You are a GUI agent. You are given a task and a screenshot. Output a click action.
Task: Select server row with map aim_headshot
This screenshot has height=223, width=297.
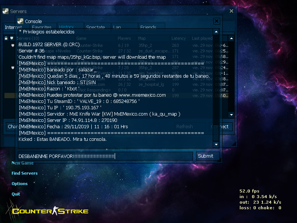[116, 73]
